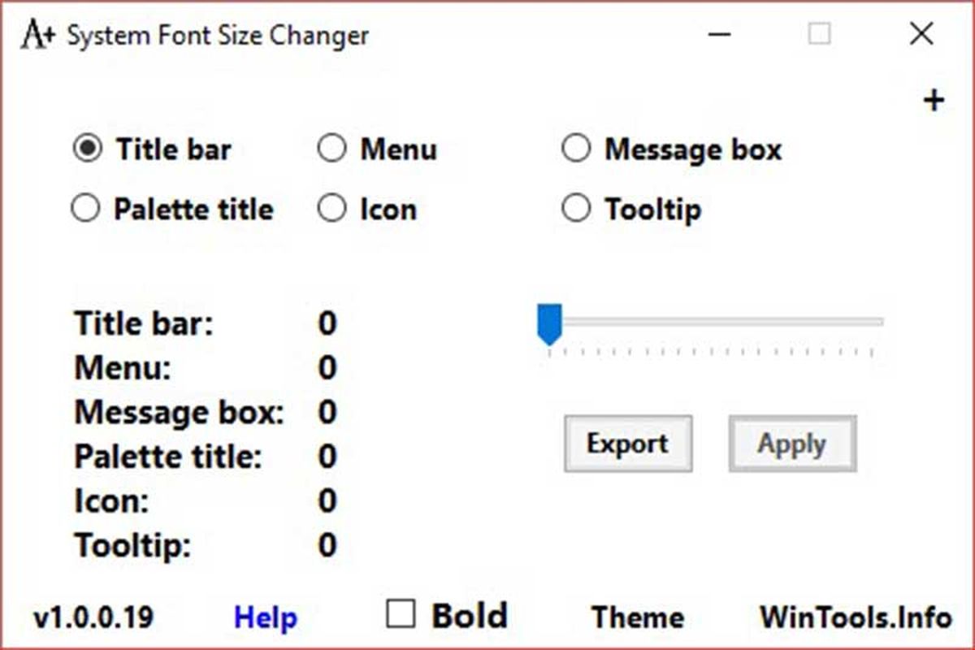This screenshot has width=975, height=650.
Task: Visit the WinTools.Info website link
Action: tap(855, 617)
